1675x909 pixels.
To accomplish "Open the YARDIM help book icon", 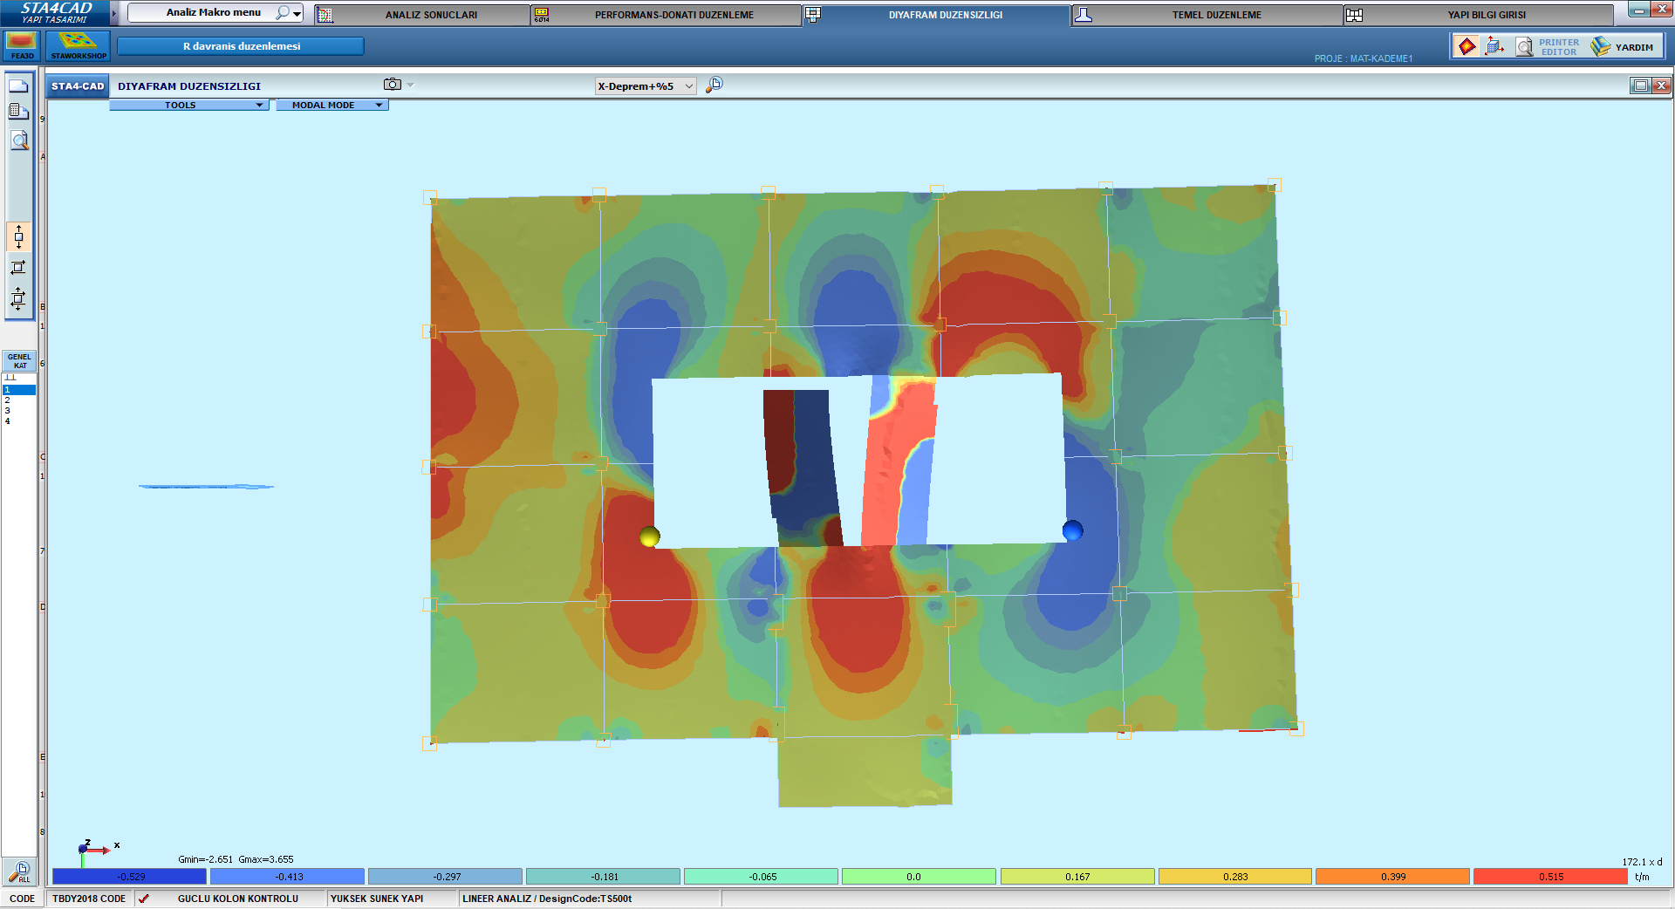I will [x=1600, y=46].
